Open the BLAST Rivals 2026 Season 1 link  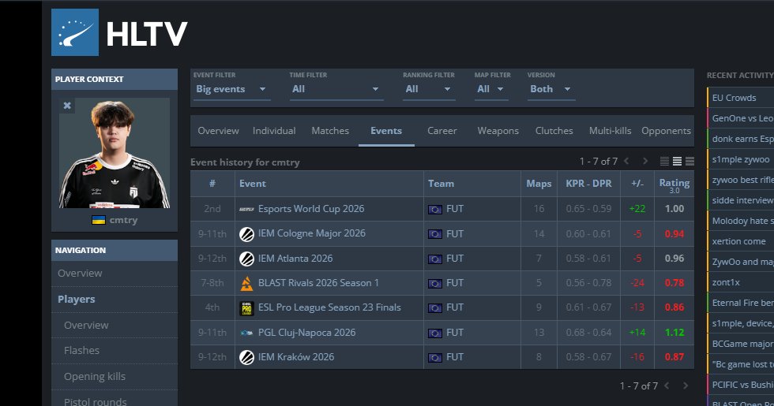318,283
